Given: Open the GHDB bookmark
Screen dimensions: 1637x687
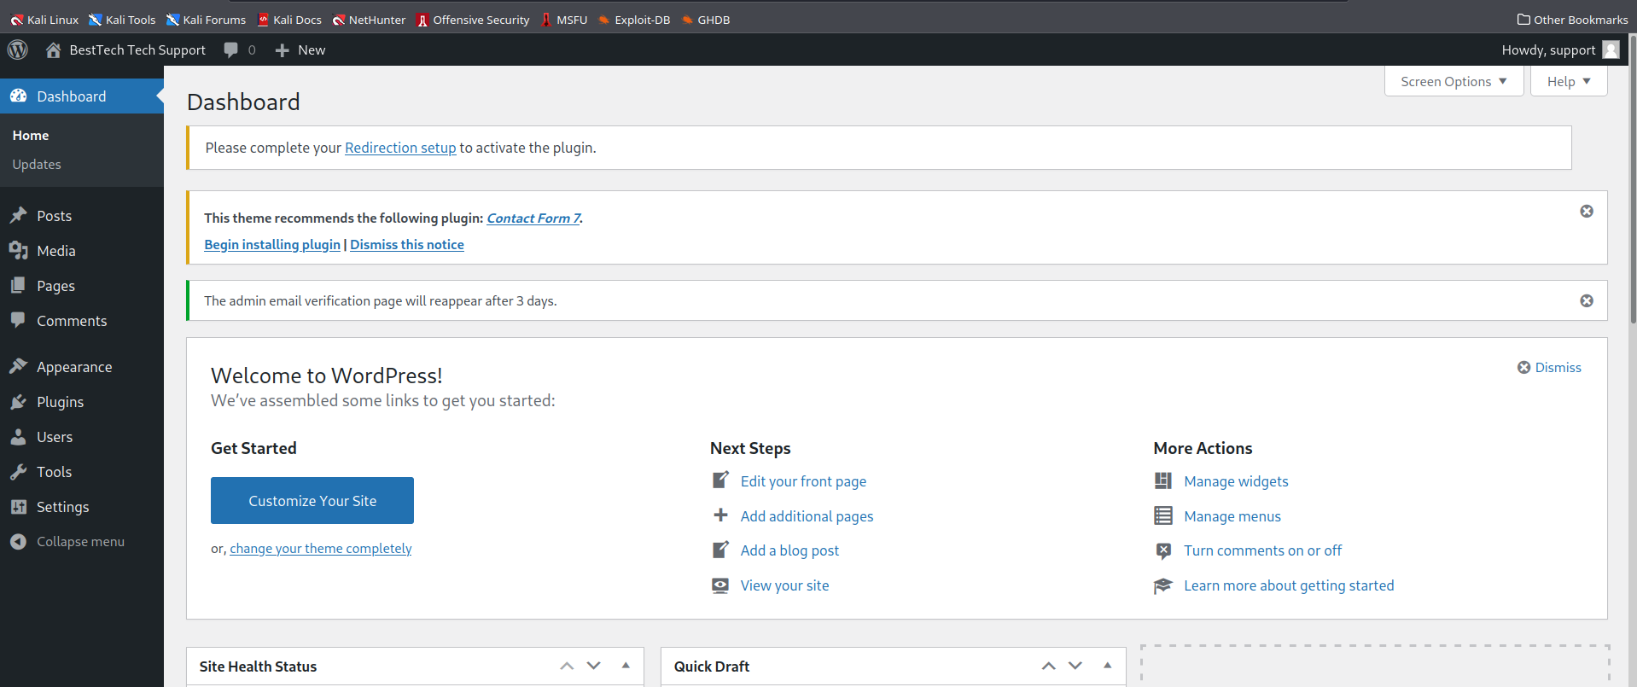Looking at the screenshot, I should point(705,20).
